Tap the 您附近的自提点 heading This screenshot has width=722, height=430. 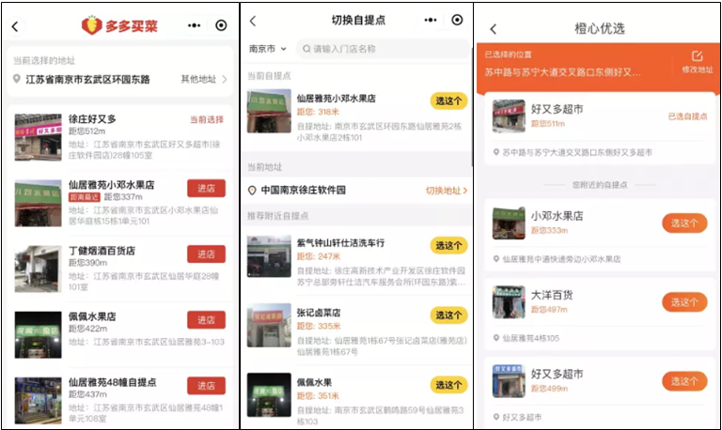point(600,185)
